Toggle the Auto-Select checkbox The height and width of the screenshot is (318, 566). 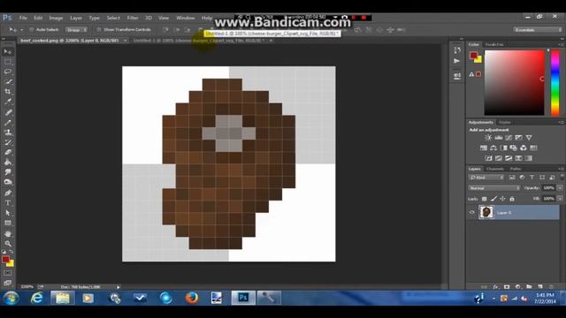[32, 29]
